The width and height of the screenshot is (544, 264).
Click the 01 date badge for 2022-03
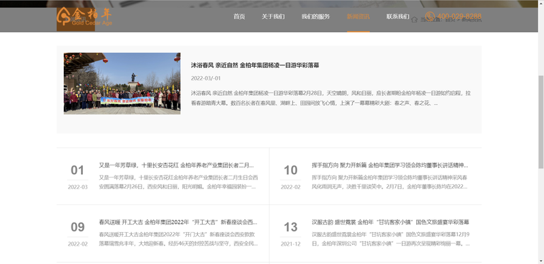pyautogui.click(x=78, y=170)
